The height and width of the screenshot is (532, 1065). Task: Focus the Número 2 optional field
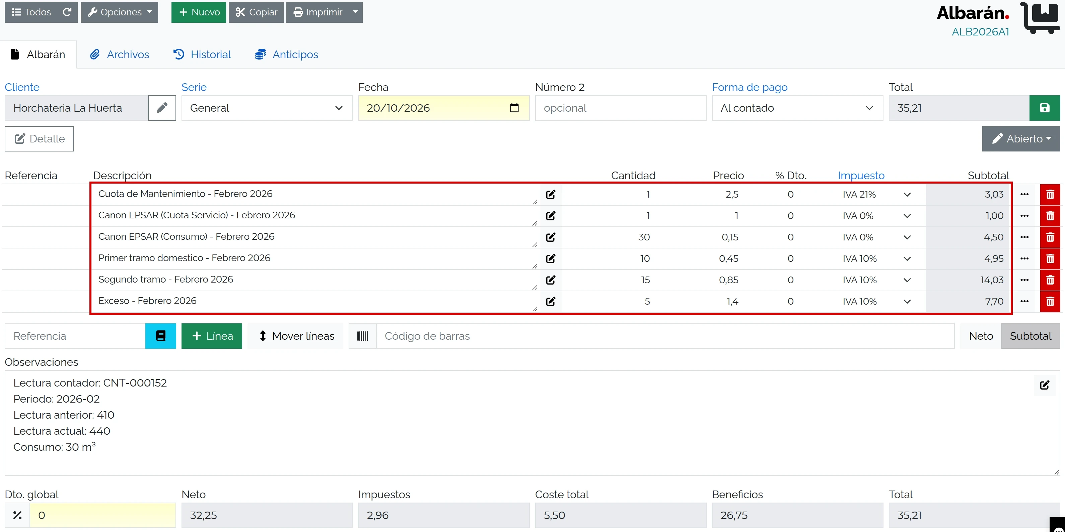tap(621, 108)
